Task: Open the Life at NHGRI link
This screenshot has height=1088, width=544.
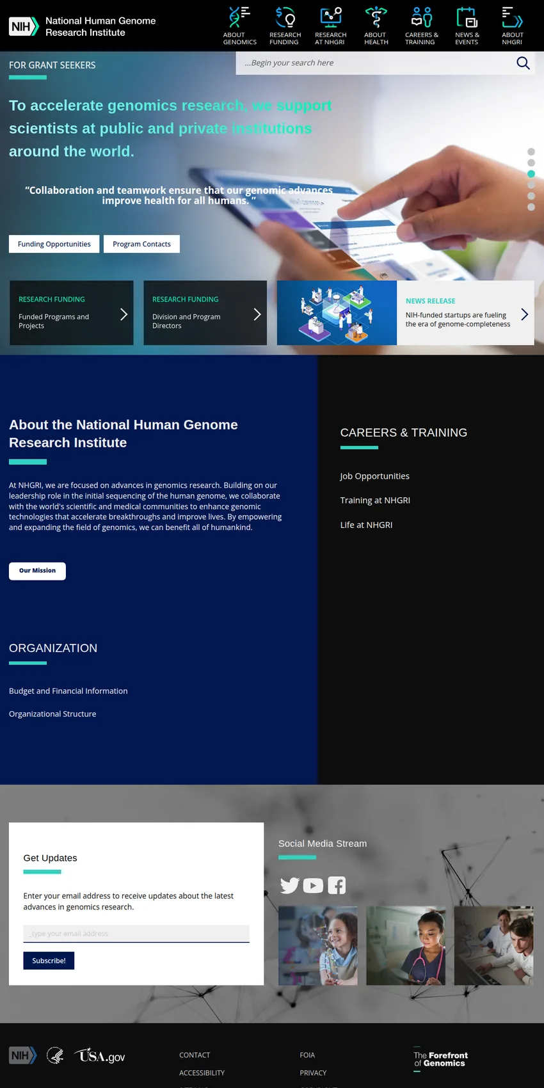Action: pyautogui.click(x=366, y=525)
